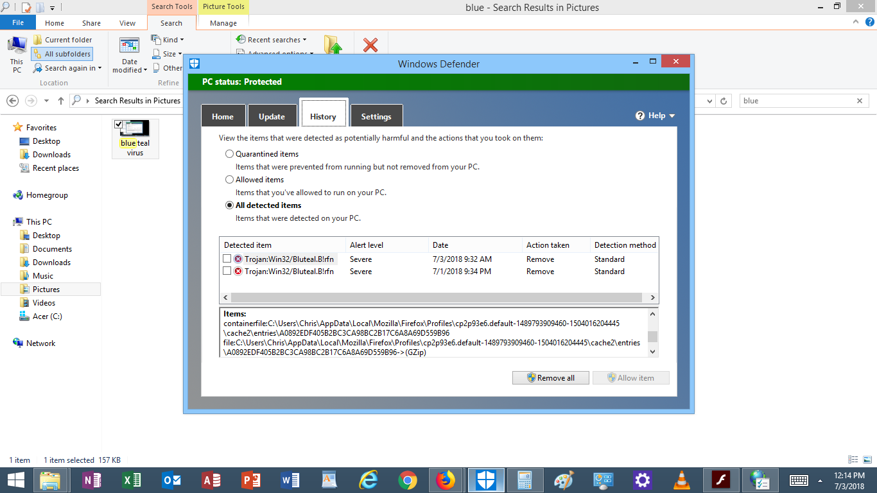Open the Recent searches dropdown

click(272, 40)
